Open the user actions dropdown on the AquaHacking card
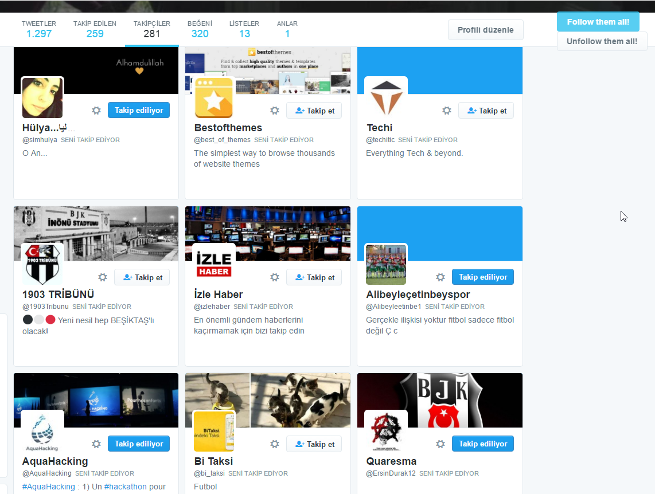The width and height of the screenshot is (655, 494). (x=96, y=444)
